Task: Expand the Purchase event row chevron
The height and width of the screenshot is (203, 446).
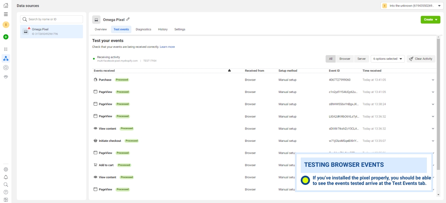Action: [x=433, y=80]
